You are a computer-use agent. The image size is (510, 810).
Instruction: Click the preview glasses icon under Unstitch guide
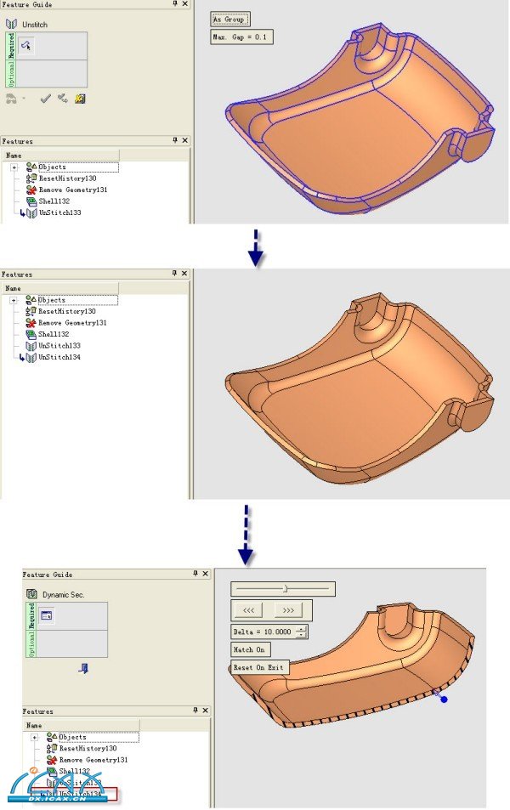tap(11, 98)
